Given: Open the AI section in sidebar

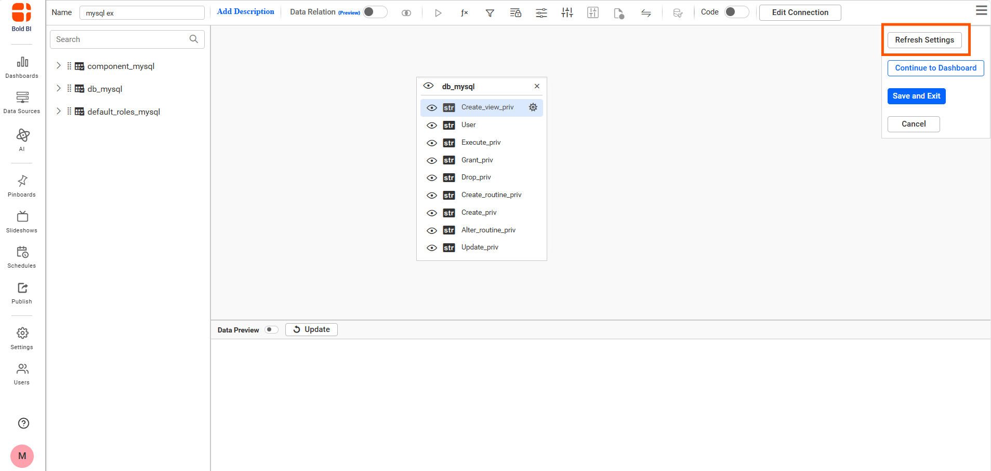Looking at the screenshot, I should [22, 140].
